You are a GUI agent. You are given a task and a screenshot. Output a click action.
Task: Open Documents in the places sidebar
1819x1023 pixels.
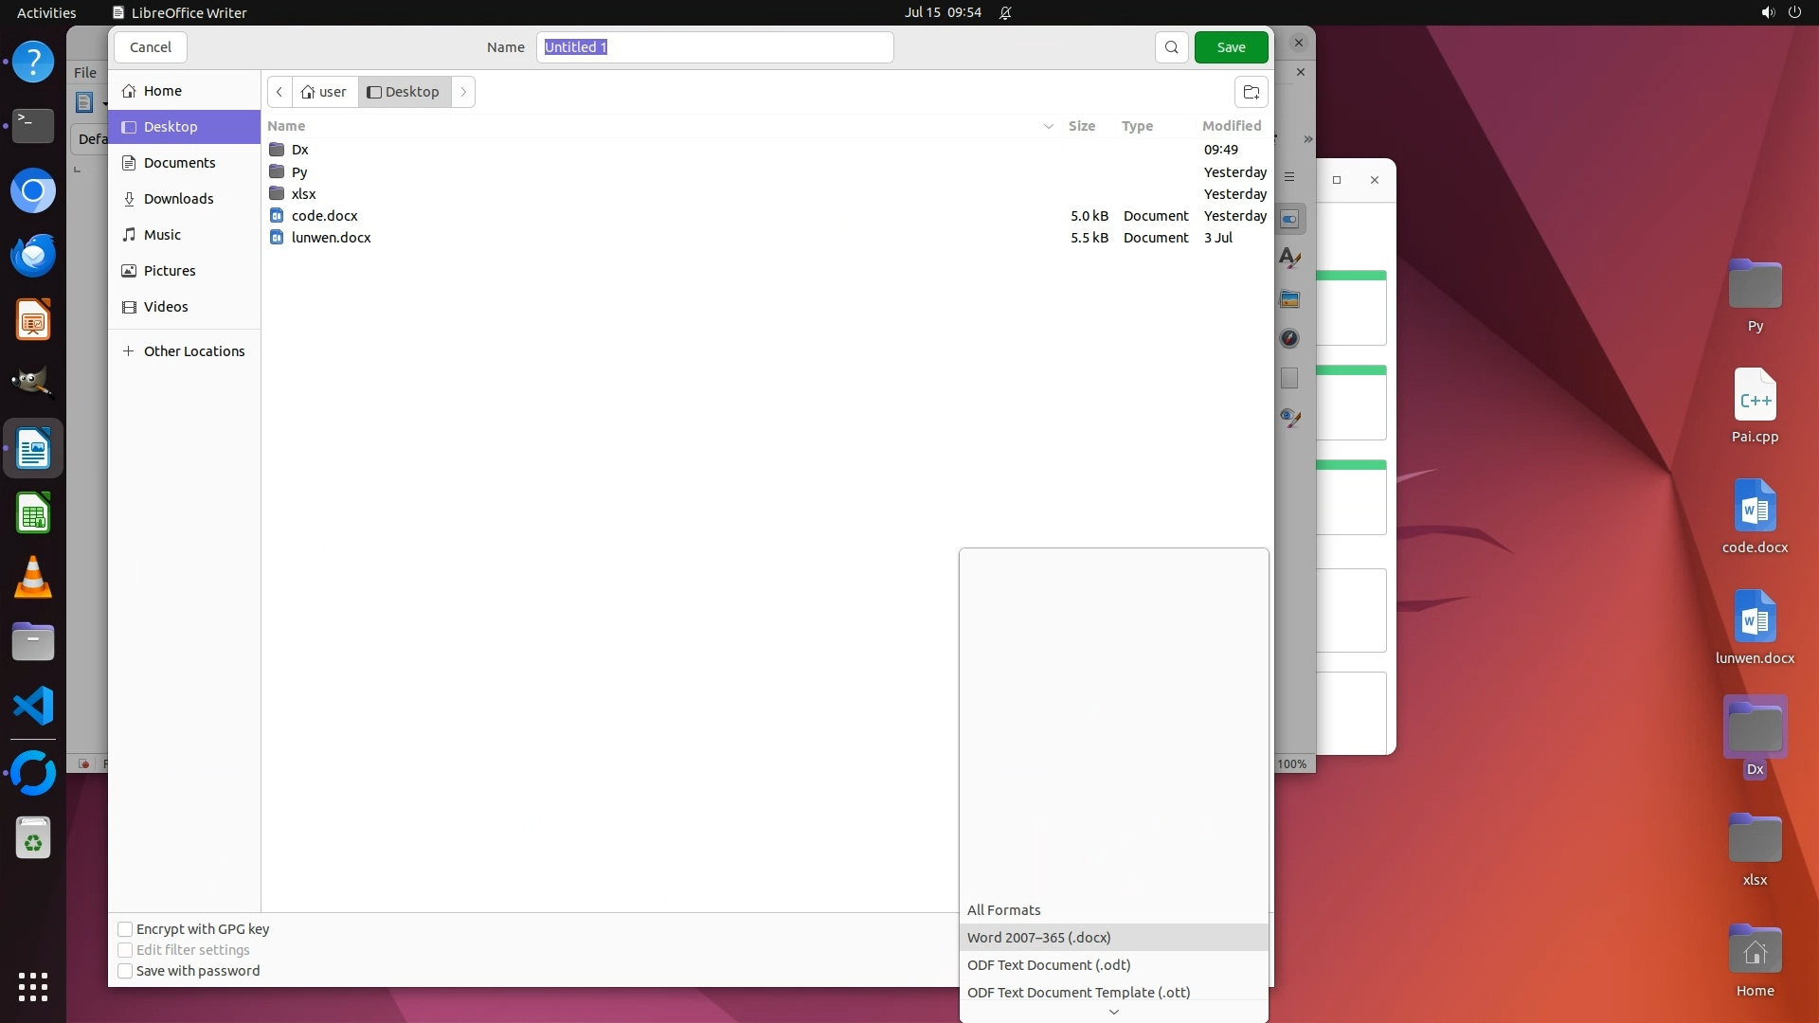point(179,163)
